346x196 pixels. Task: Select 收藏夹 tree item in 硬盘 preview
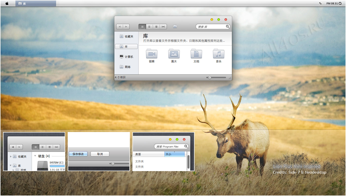point(20,157)
